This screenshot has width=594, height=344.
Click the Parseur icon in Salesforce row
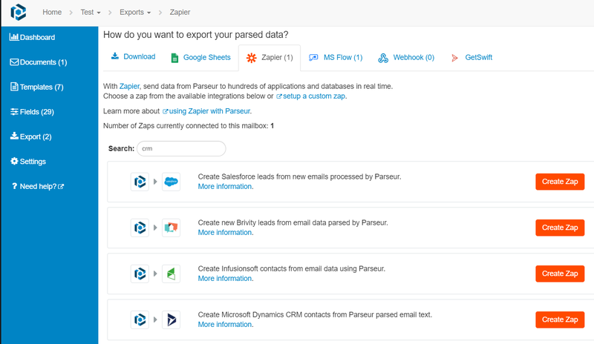(140, 182)
